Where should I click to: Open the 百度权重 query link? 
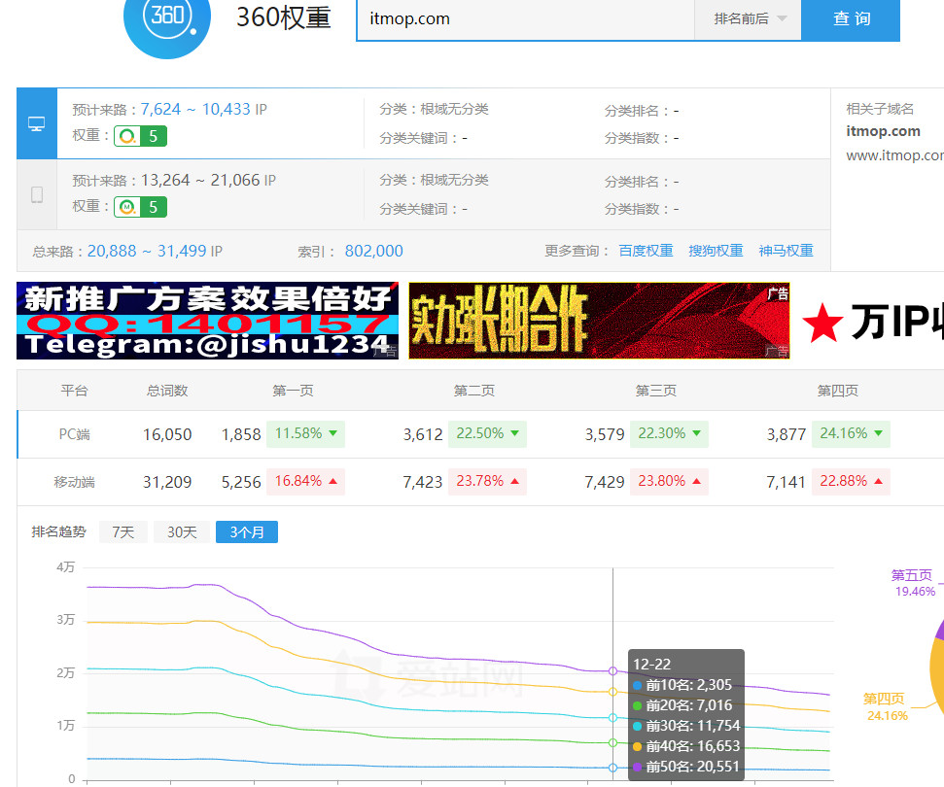pyautogui.click(x=646, y=251)
